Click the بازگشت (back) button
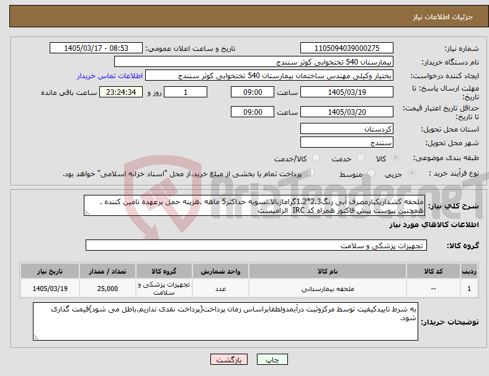489x376 pixels. pyautogui.click(x=229, y=359)
